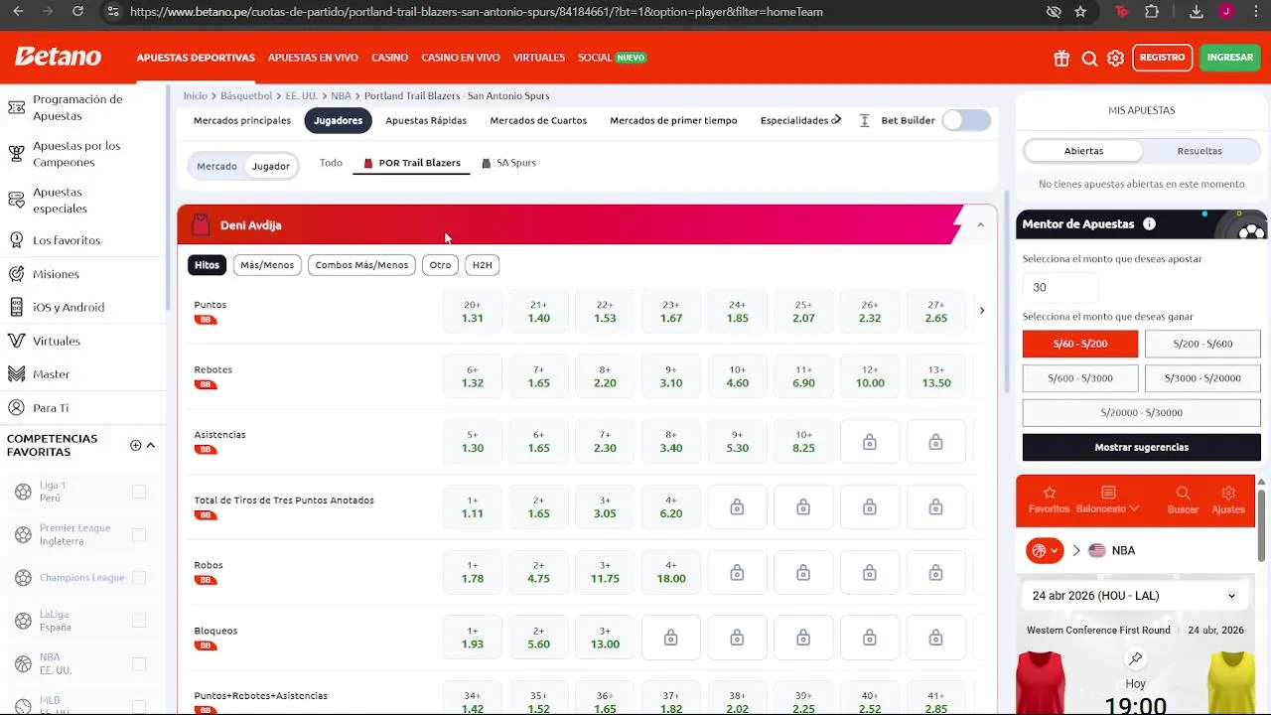Toggle the Bet Builder switch

point(966,120)
